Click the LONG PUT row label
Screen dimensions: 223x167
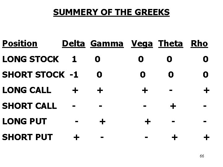point(24,121)
